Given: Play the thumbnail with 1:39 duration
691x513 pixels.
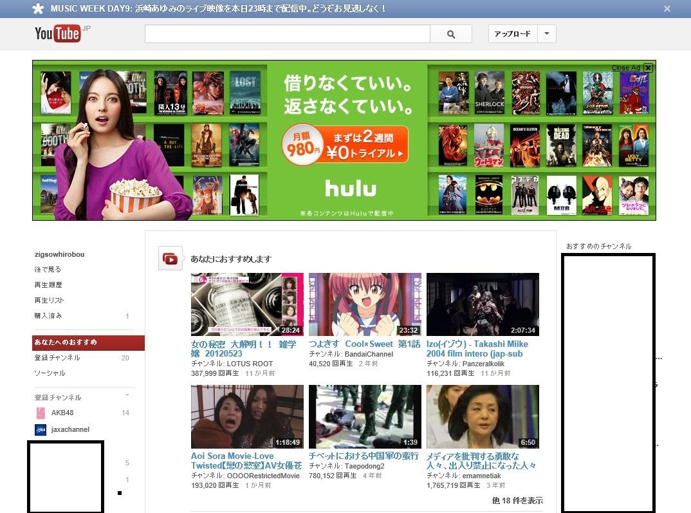Looking at the screenshot, I should [365, 417].
